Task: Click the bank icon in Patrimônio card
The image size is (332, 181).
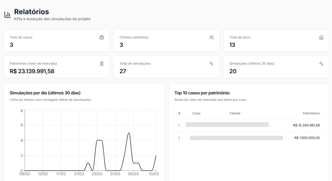Action: pyautogui.click(x=102, y=64)
